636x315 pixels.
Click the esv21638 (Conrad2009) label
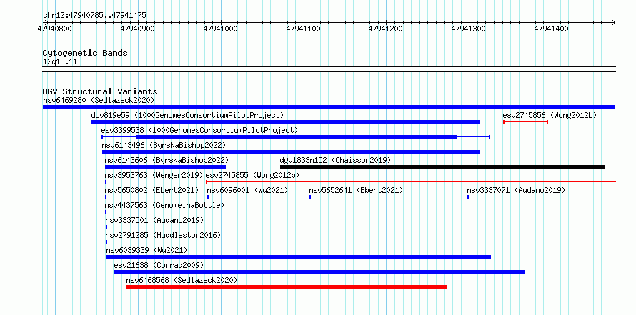click(159, 265)
